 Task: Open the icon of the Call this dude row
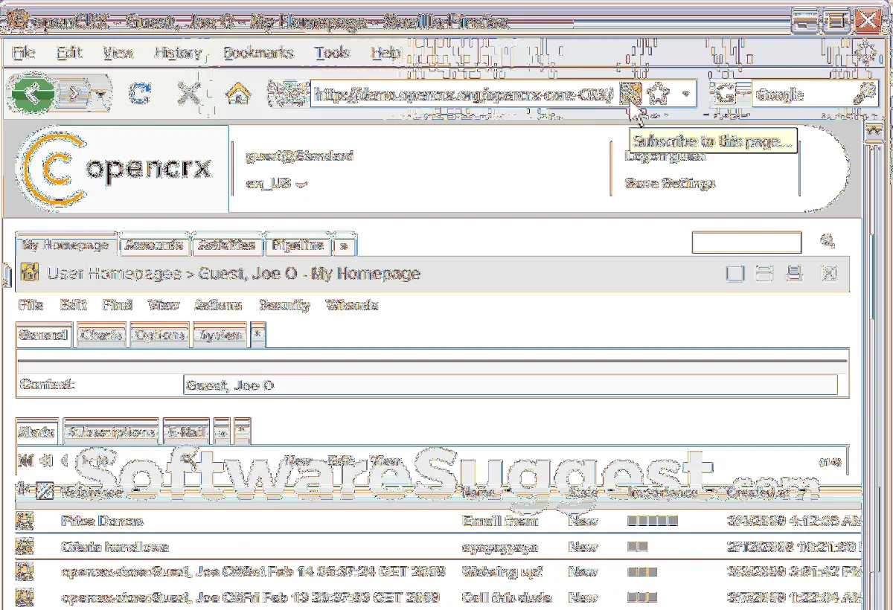pos(25,597)
